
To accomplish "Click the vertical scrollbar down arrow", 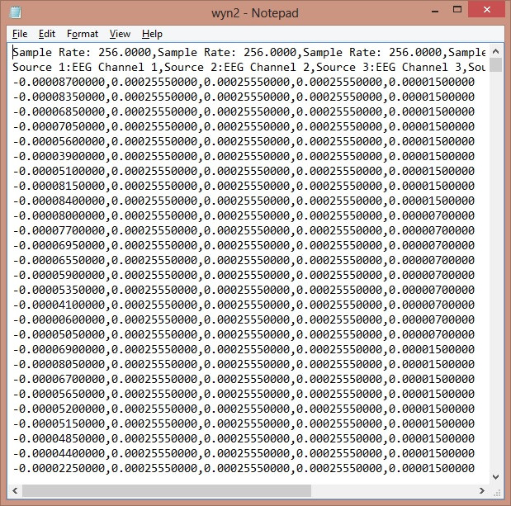I will tap(495, 477).
